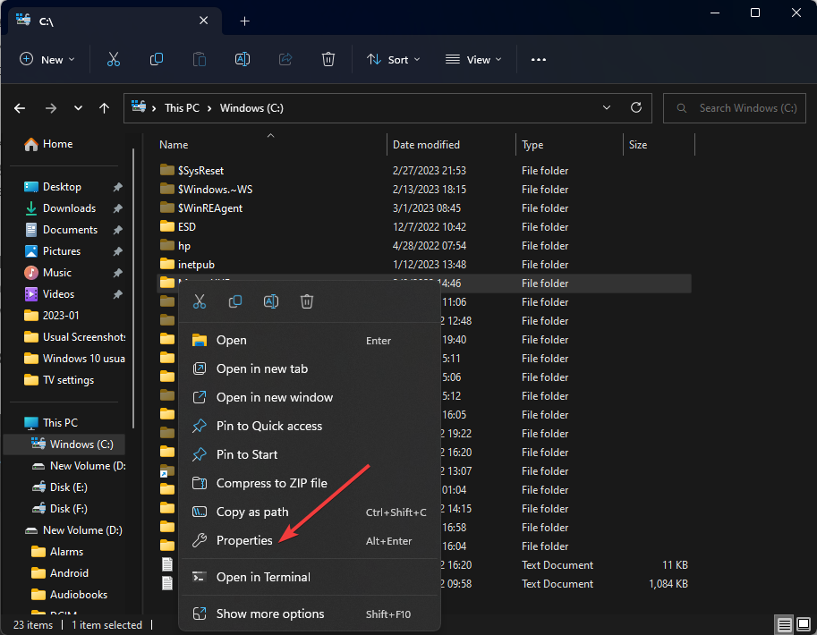Image resolution: width=817 pixels, height=635 pixels.
Task: Open the See more three-dots menu
Action: pyautogui.click(x=538, y=60)
